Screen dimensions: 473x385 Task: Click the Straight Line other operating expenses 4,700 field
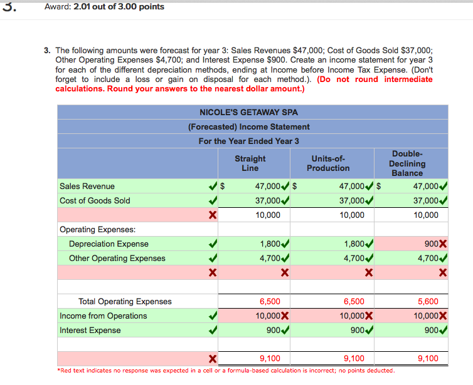coord(254,259)
